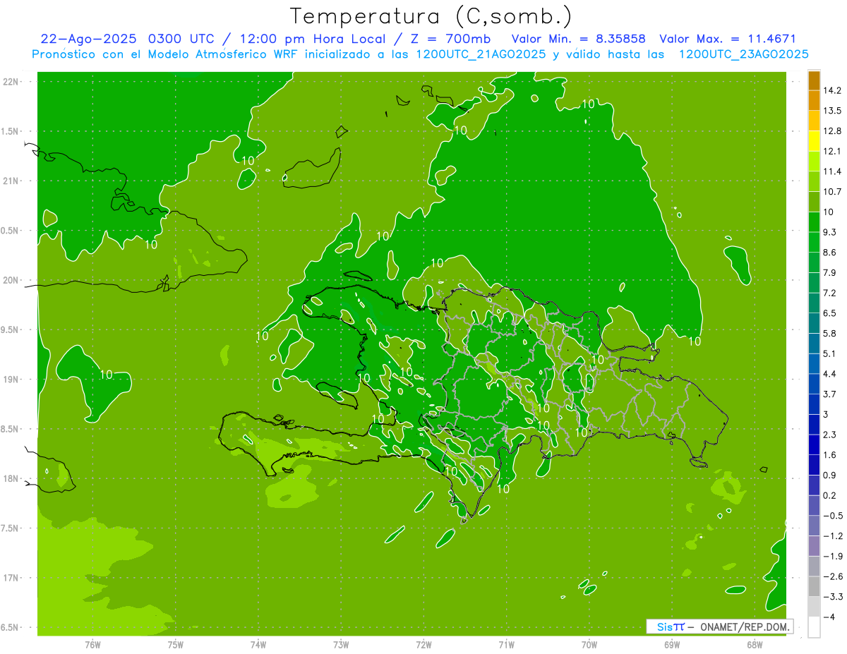Click the longitude label "73W"
The height and width of the screenshot is (654, 847).
(341, 644)
